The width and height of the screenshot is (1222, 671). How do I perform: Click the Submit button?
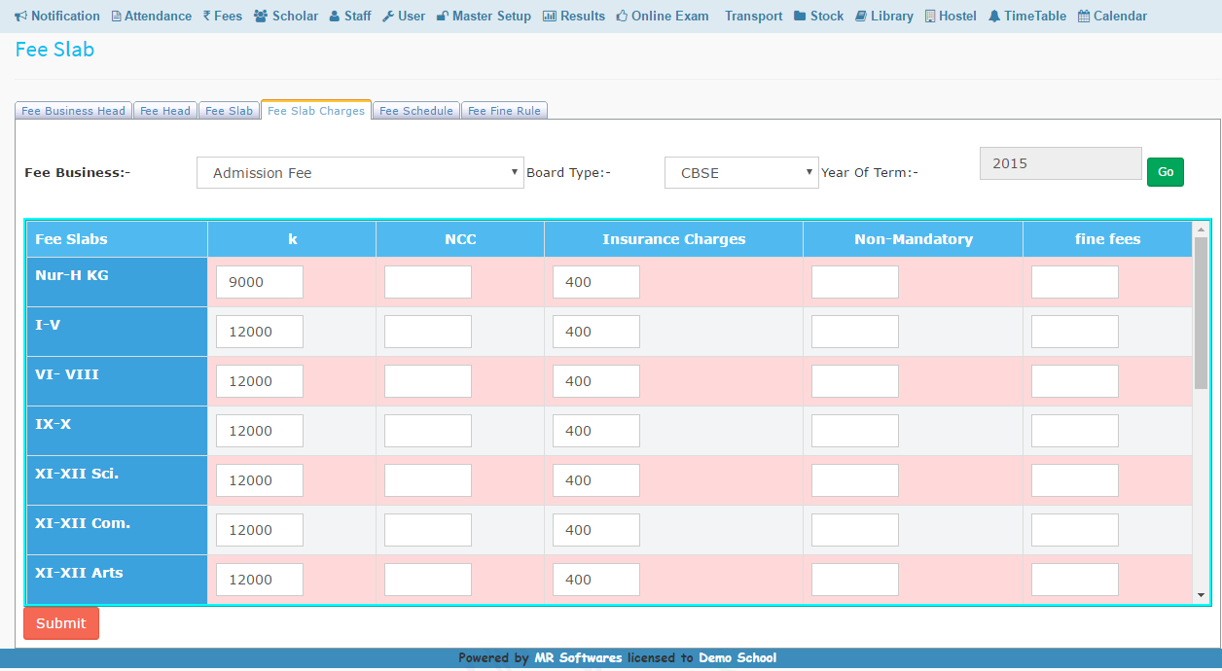pos(61,623)
